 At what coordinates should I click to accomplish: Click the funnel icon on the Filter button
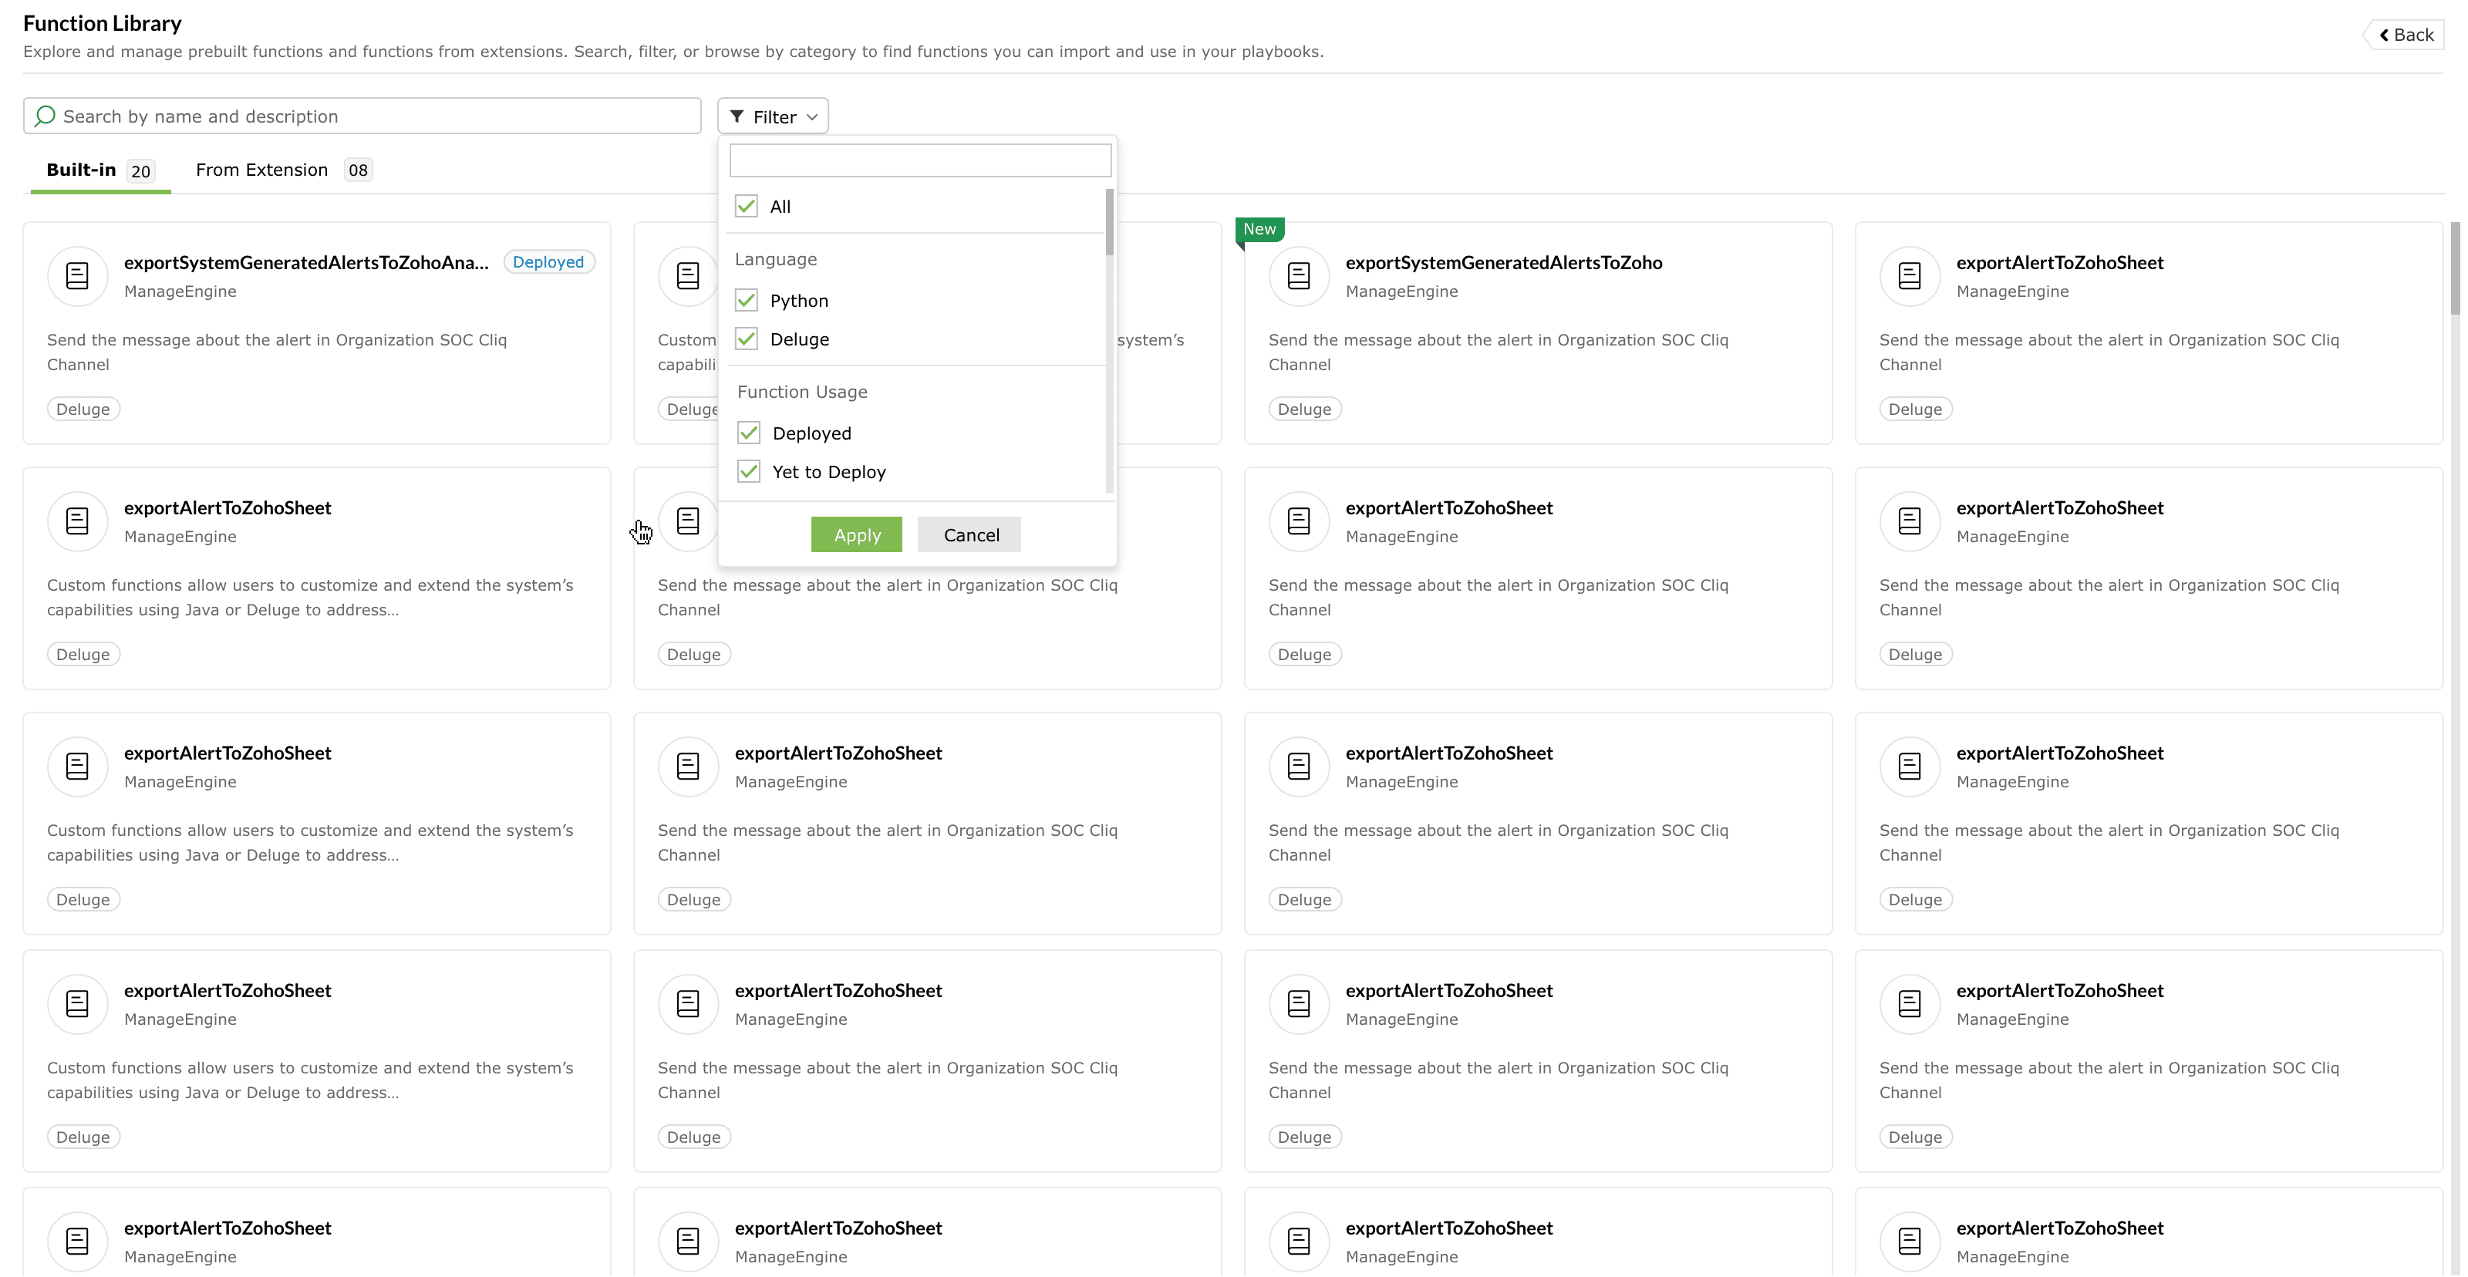(737, 117)
